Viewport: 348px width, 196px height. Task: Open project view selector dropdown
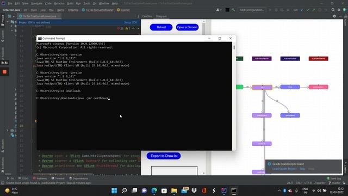[x=11, y=16]
